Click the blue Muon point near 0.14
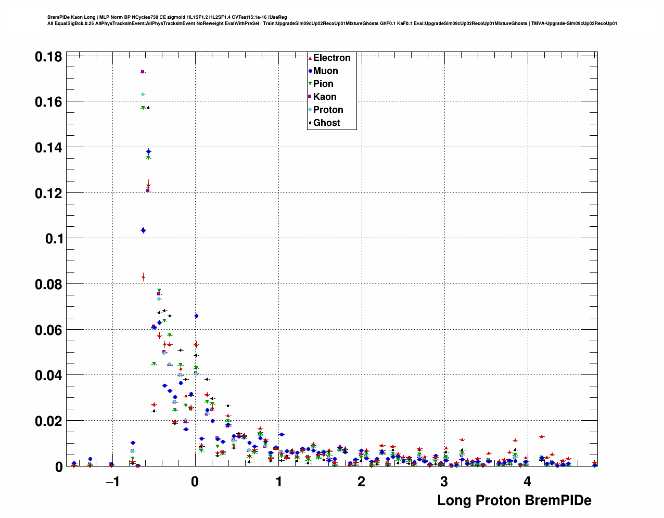The height and width of the screenshot is (518, 664). [148, 151]
